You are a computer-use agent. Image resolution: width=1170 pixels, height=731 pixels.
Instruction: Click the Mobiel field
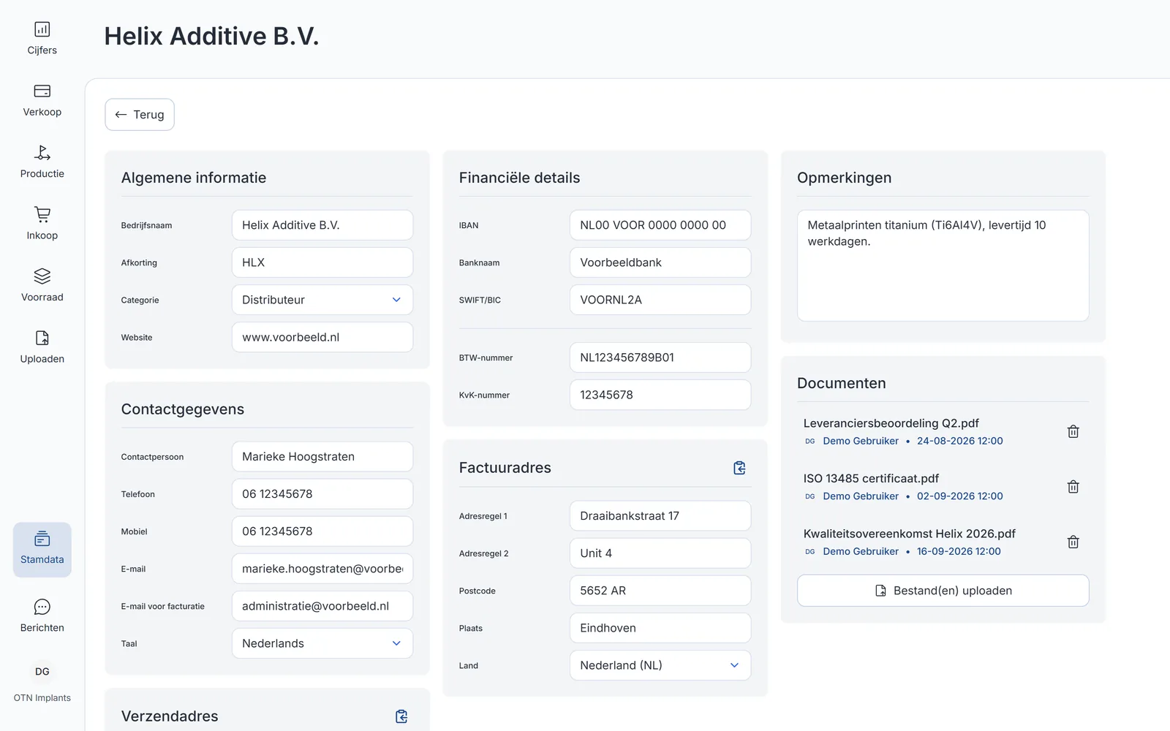322,531
